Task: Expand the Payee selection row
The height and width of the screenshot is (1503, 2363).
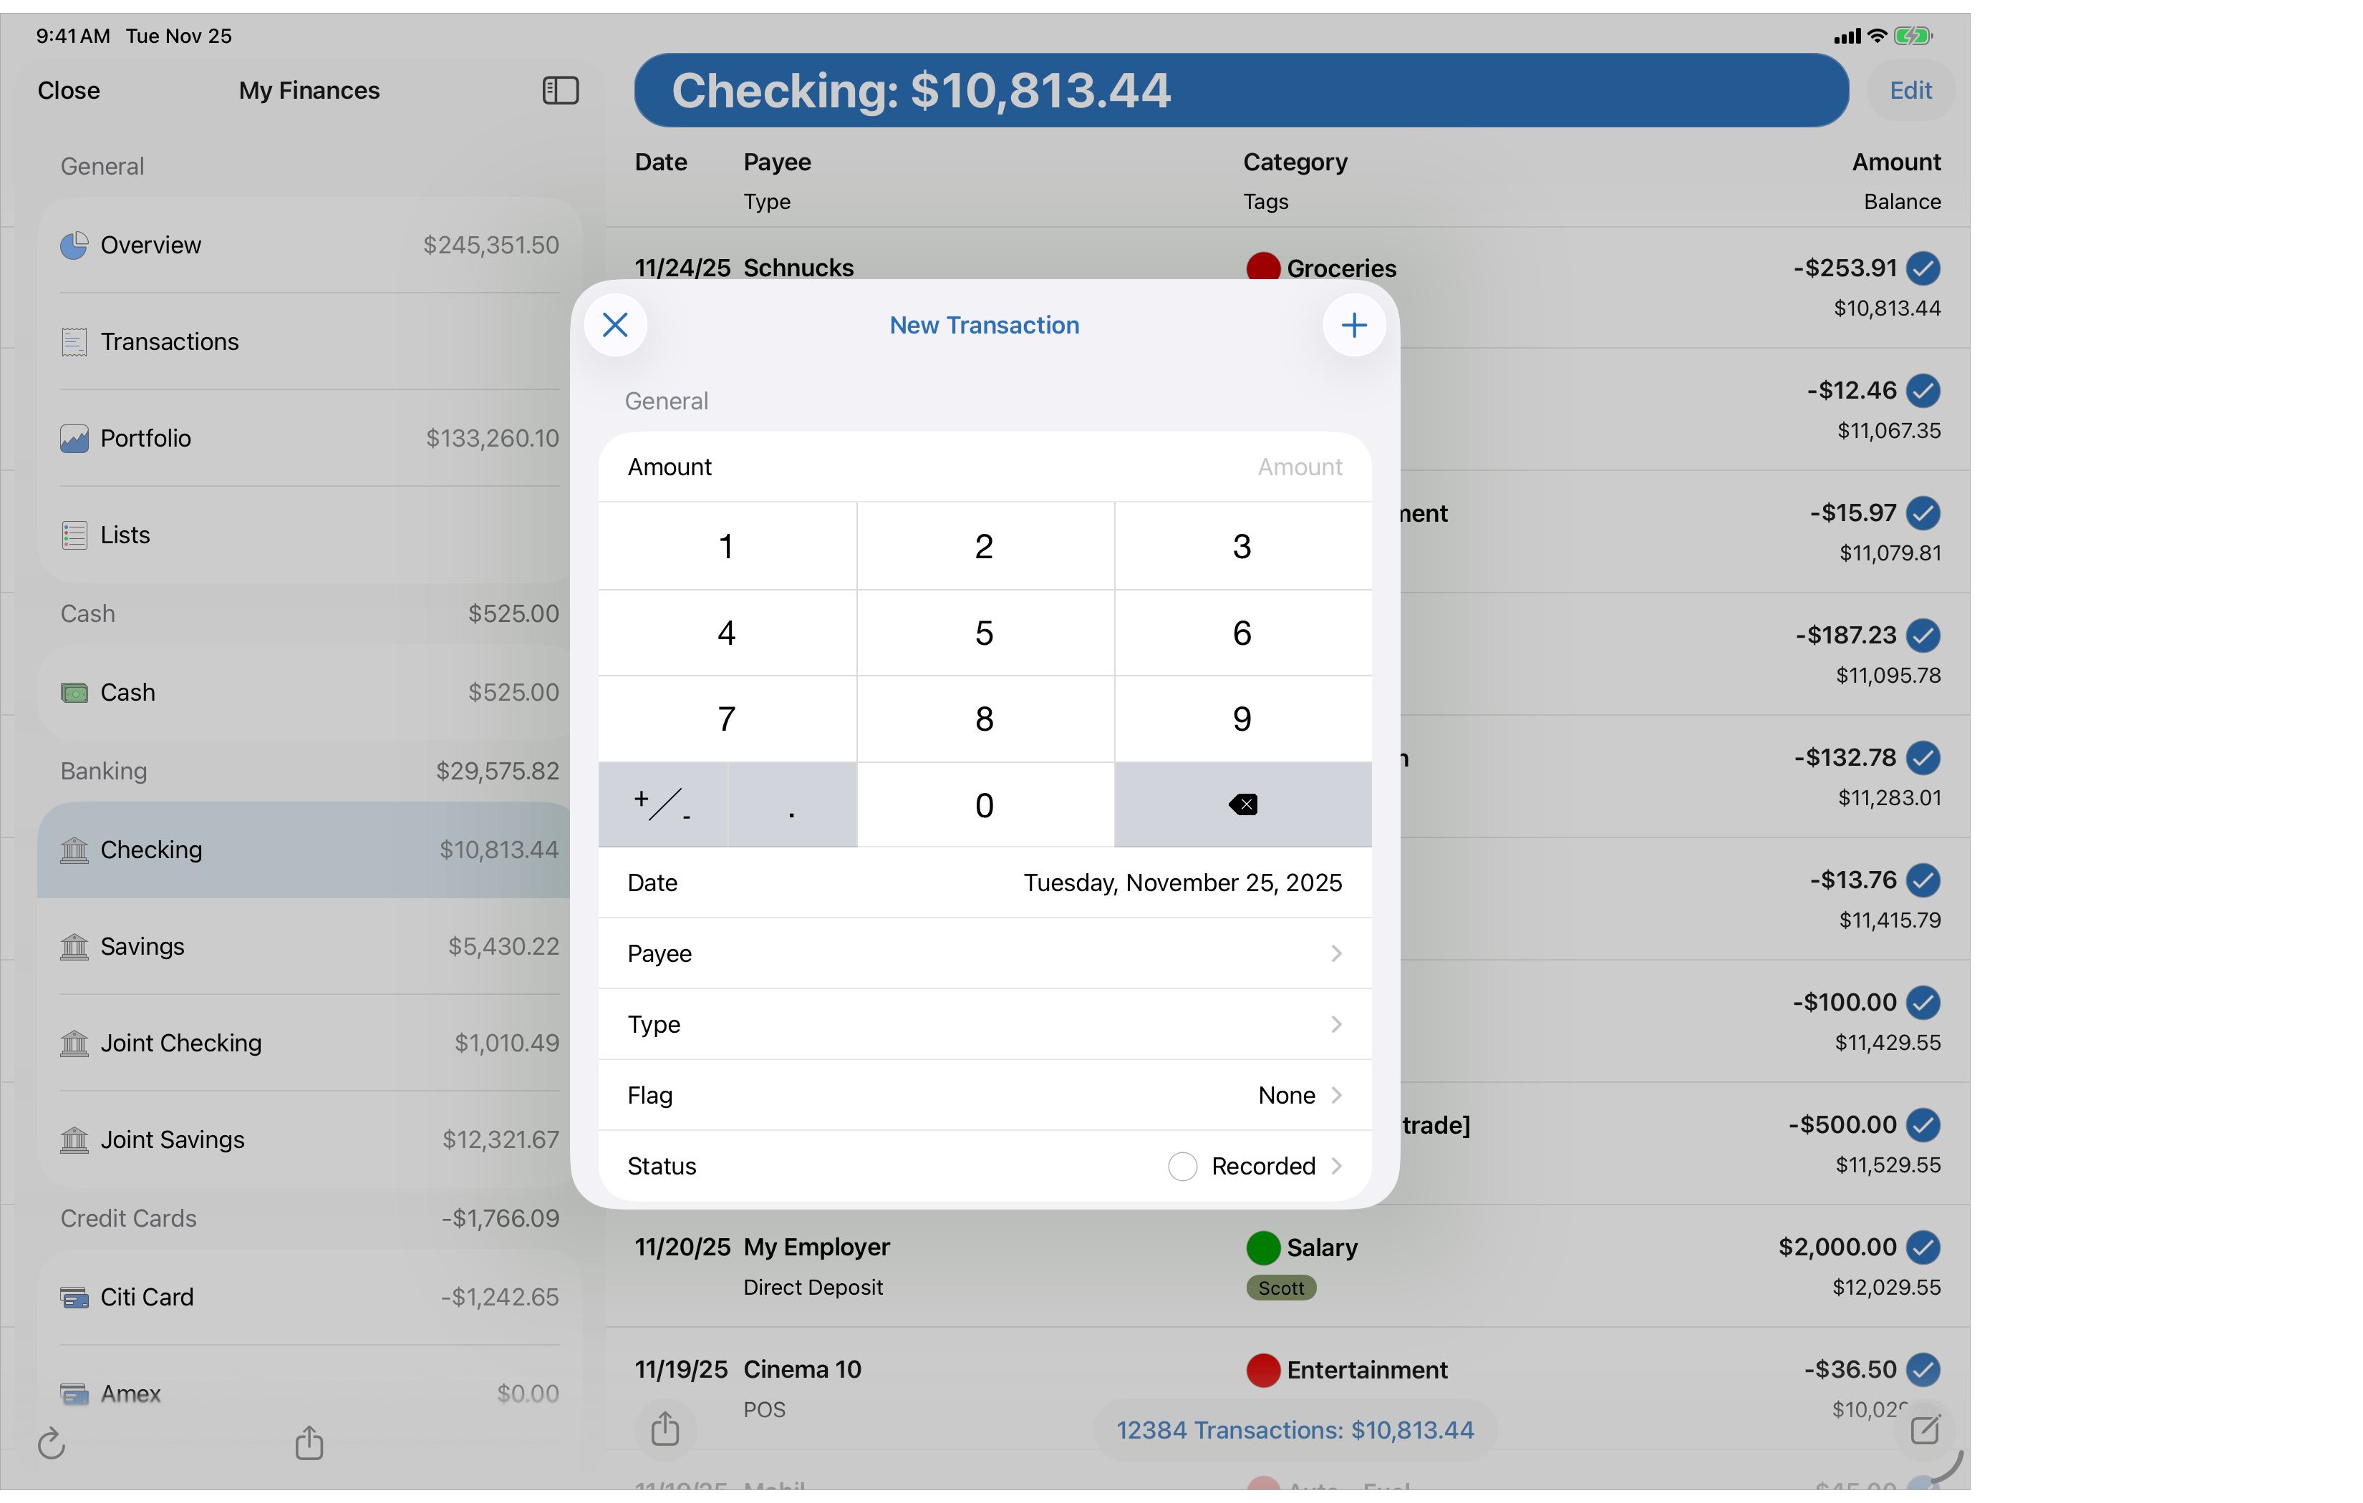Action: 985,953
